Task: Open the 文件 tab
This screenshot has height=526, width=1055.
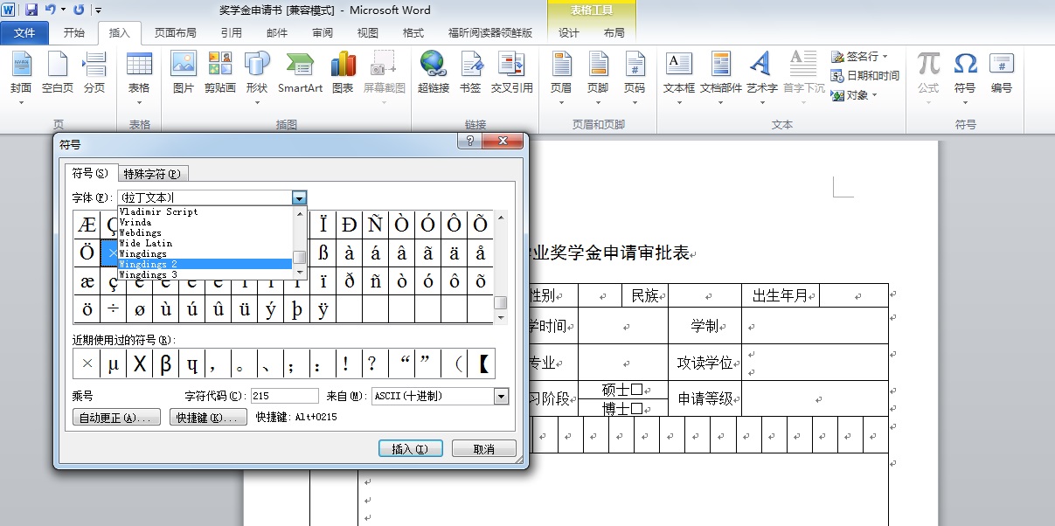Action: (x=24, y=33)
